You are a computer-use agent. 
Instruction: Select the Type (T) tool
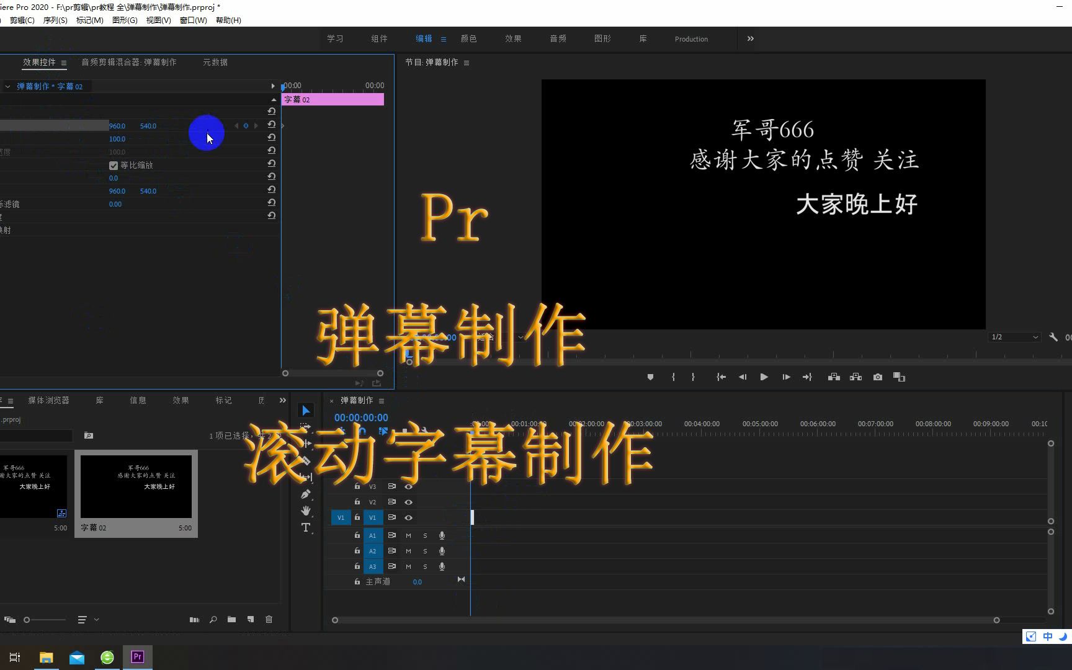pyautogui.click(x=306, y=528)
